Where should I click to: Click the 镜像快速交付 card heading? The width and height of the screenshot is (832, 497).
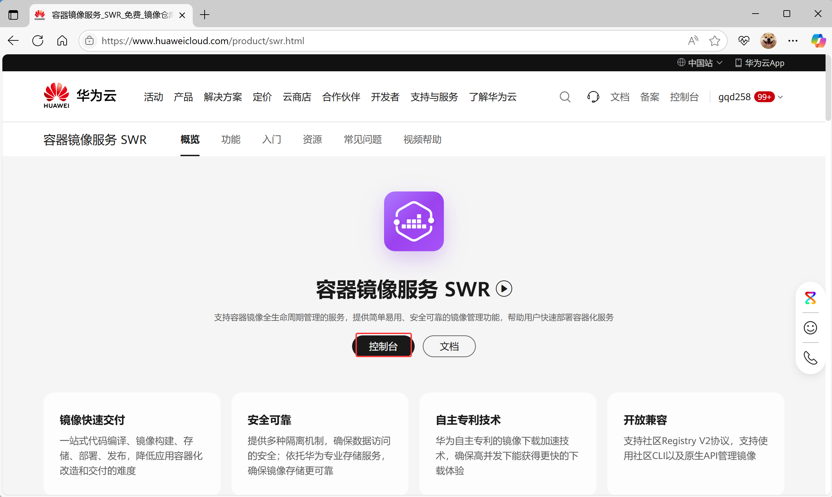click(92, 420)
